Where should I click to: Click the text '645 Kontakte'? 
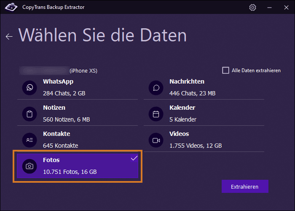[x=61, y=146]
